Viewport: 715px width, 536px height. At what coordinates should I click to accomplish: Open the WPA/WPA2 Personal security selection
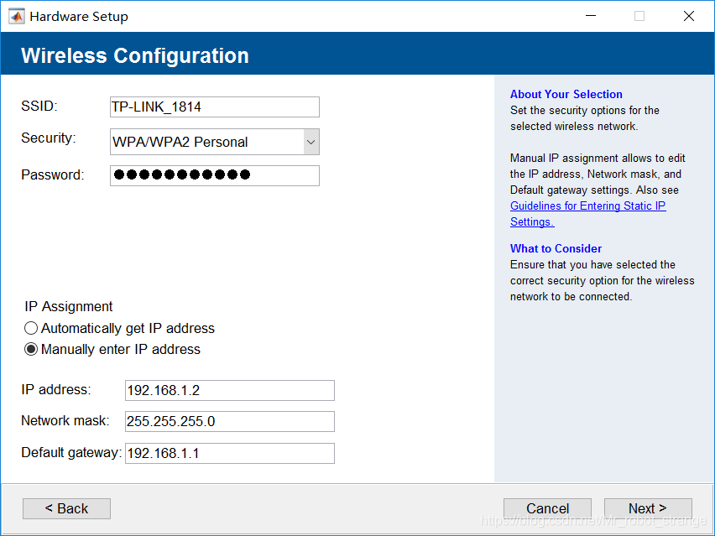(x=206, y=143)
